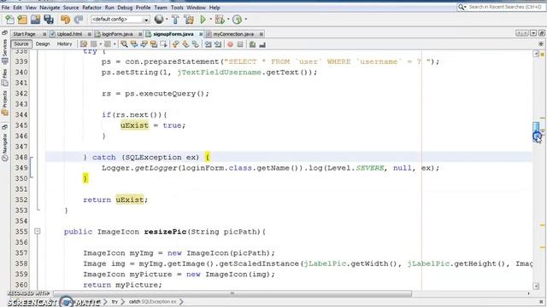Screen dimensions: 547x307
Task: Click the Uncomment icon in the editor toolbar
Action: (x=262, y=44)
